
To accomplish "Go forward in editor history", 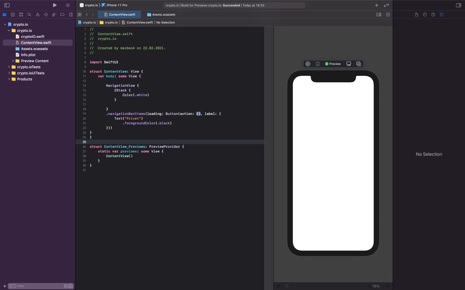I will 93,14.
